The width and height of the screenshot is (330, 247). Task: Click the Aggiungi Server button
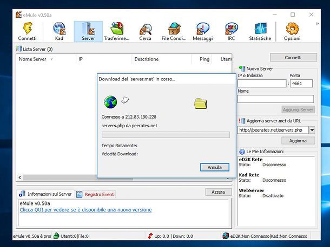point(298,109)
